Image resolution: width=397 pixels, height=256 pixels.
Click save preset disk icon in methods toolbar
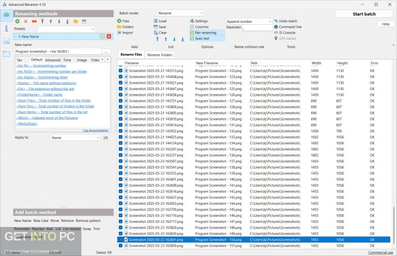(x=84, y=22)
